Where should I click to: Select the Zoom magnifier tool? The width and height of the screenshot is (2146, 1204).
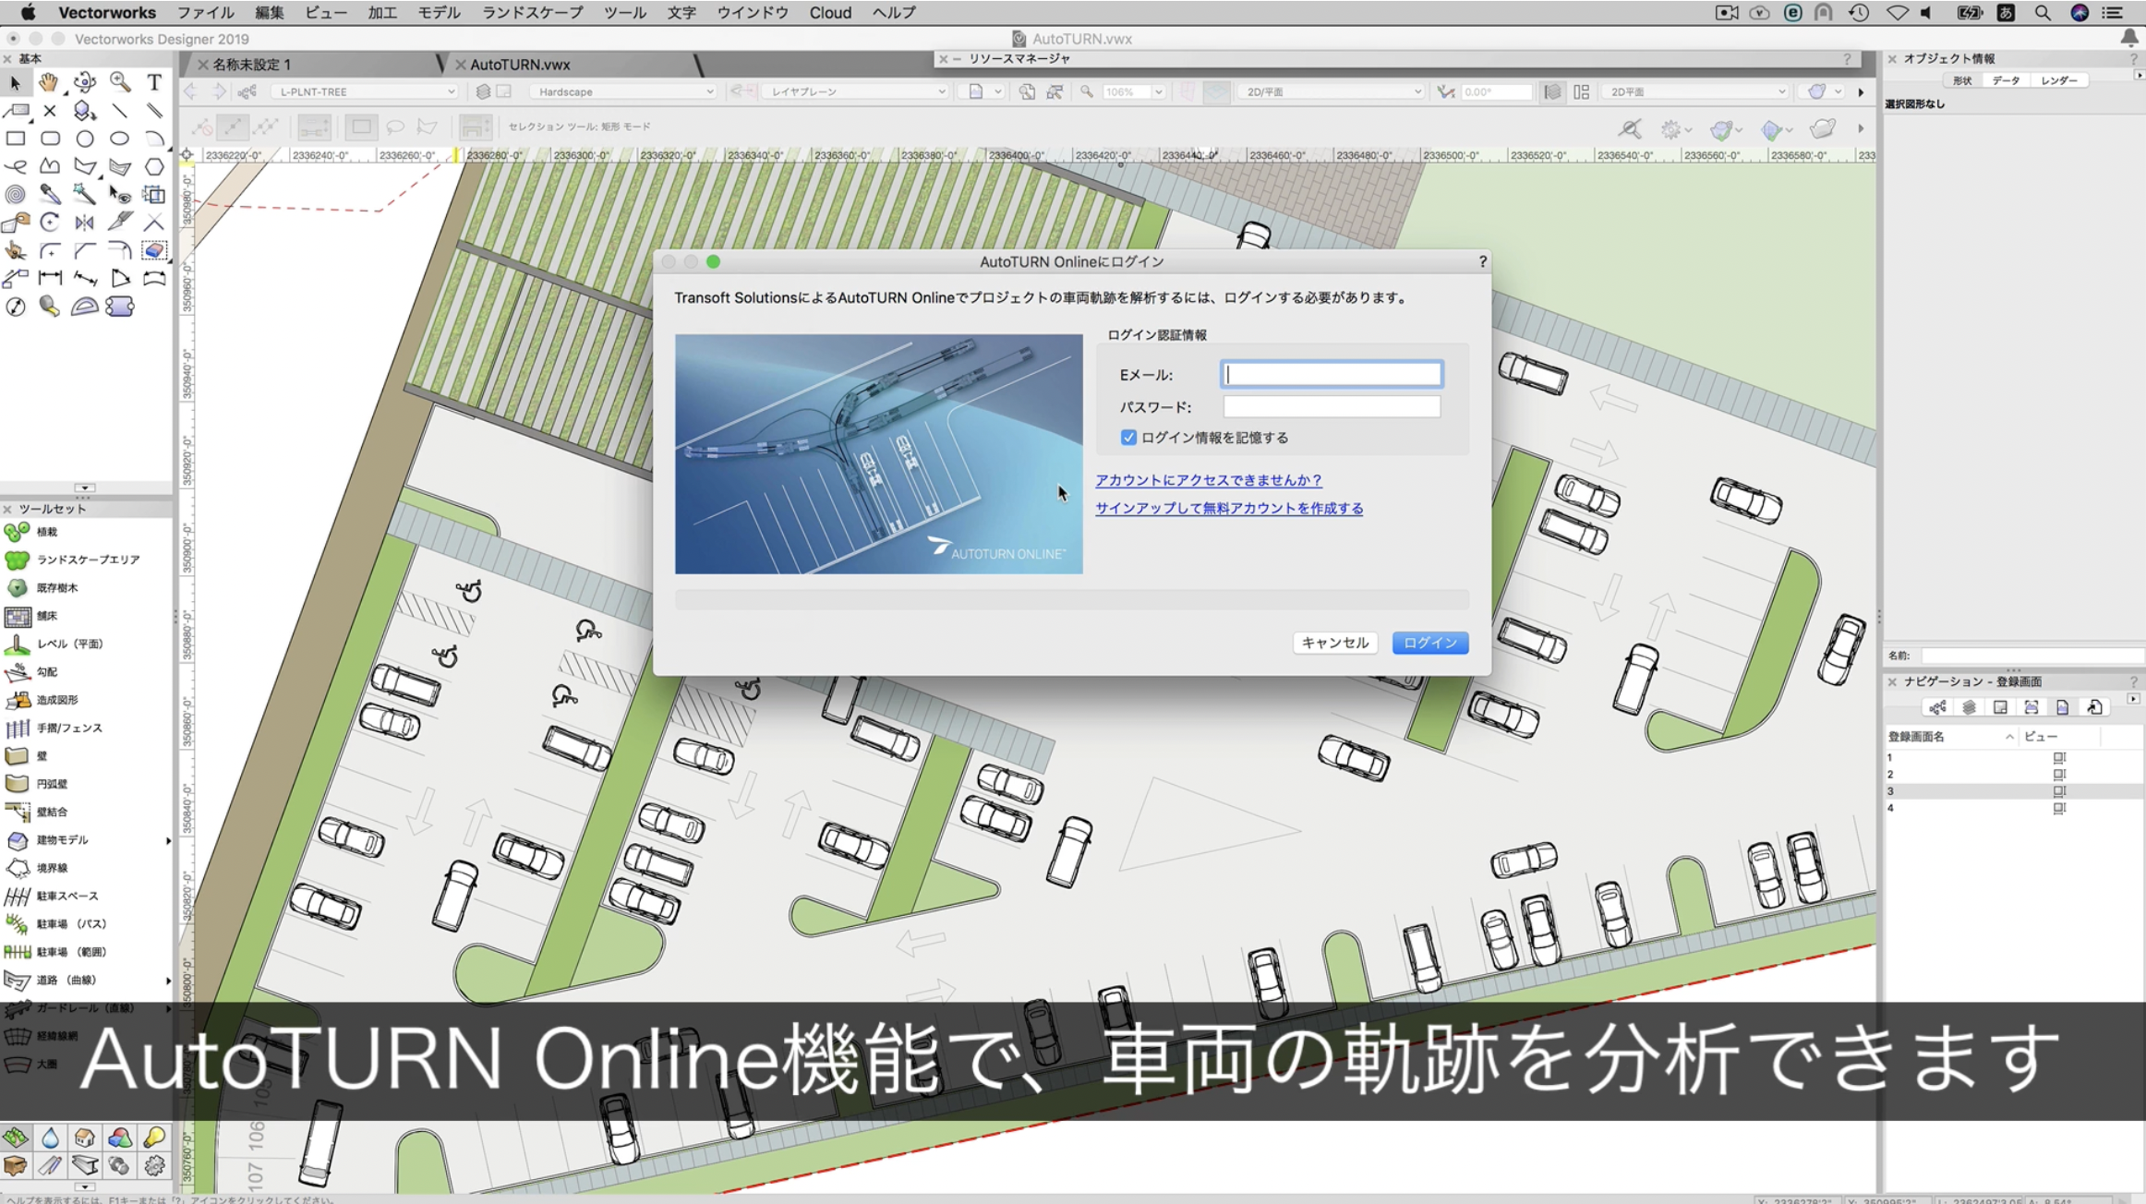click(x=119, y=83)
